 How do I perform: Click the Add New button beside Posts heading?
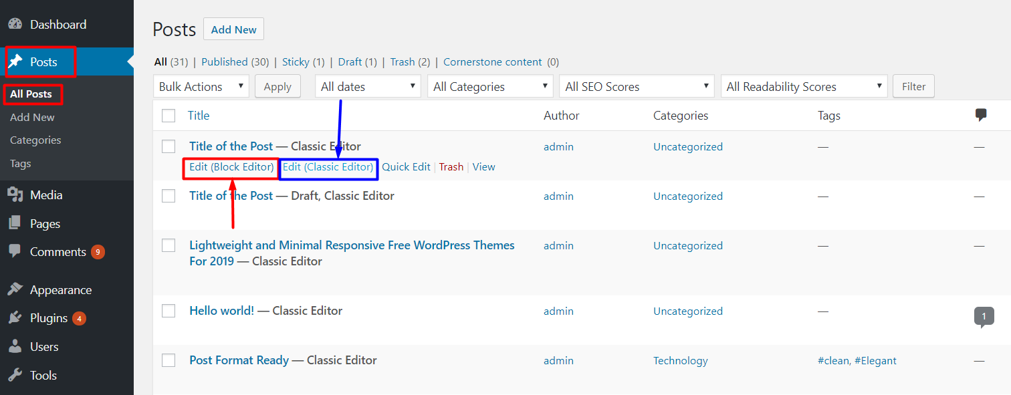tap(234, 29)
